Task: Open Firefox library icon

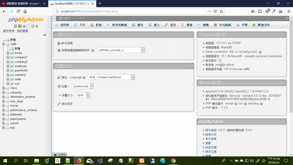Action: (253, 11)
